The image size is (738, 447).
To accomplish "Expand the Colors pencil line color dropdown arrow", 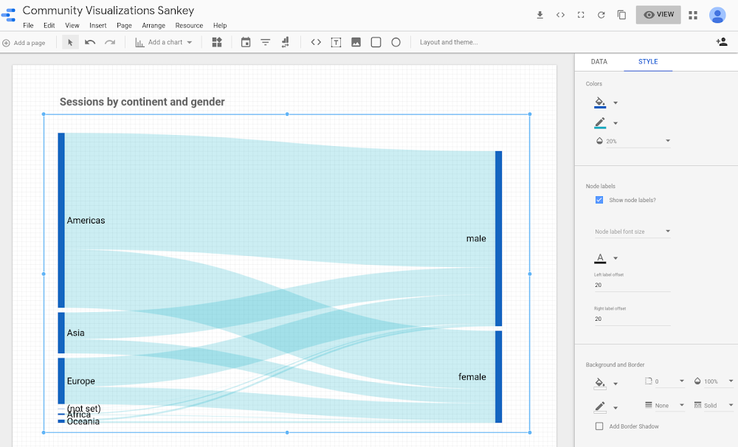I will pyautogui.click(x=615, y=124).
